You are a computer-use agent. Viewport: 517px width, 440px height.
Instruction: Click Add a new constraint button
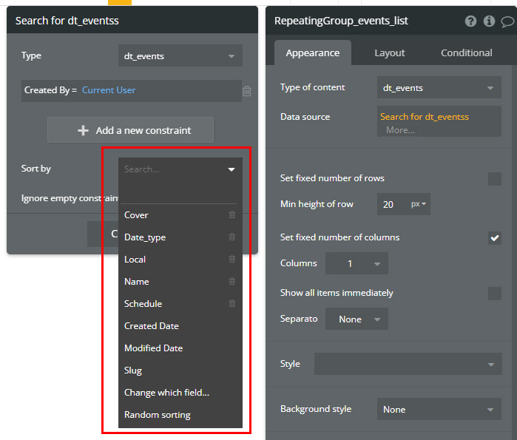coord(130,130)
